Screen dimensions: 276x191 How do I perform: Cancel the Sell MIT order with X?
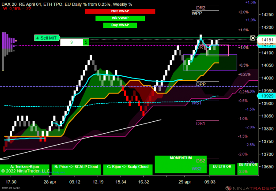coord(253,38)
